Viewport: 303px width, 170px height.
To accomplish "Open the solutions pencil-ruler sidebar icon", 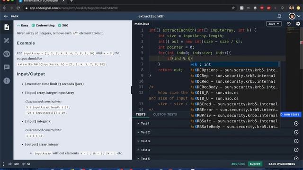I will point(7,41).
